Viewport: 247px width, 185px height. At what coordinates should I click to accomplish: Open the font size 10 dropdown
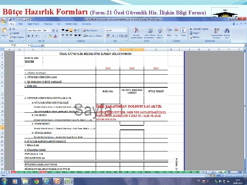(50, 30)
